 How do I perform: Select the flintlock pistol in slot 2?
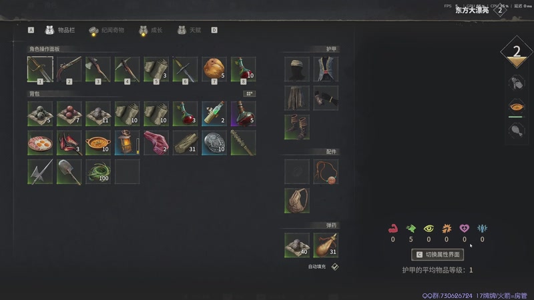click(x=69, y=69)
